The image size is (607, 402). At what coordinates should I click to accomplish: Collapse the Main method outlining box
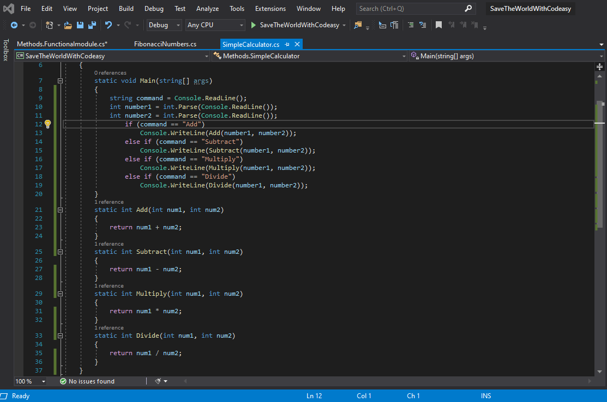(x=60, y=81)
